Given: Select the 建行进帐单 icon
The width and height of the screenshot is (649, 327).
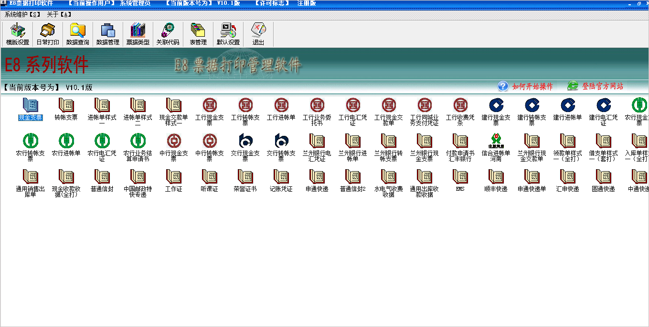Looking at the screenshot, I should coord(567,109).
